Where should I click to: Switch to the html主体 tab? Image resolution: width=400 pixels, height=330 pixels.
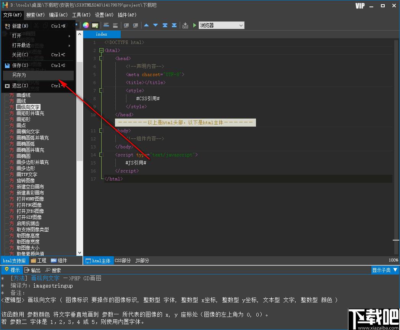(x=99, y=260)
